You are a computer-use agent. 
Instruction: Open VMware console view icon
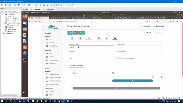[x=67, y=5]
